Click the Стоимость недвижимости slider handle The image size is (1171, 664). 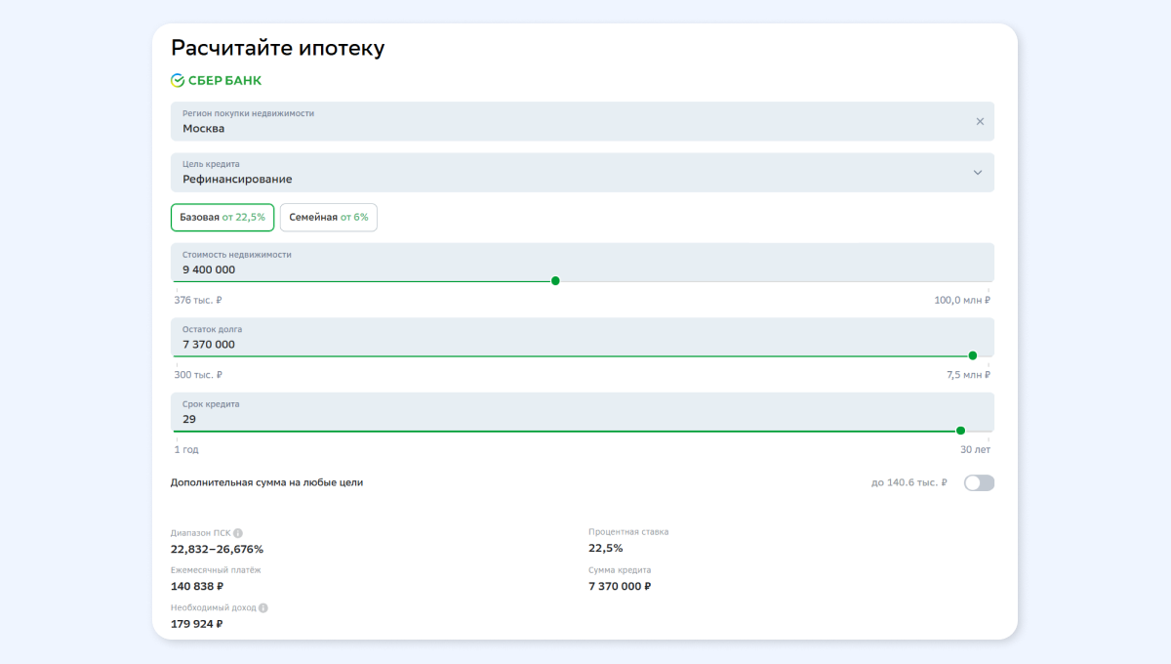(555, 281)
